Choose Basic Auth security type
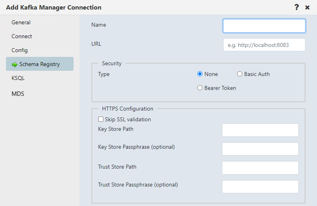Screen dimensions: 317x206 click(239, 74)
